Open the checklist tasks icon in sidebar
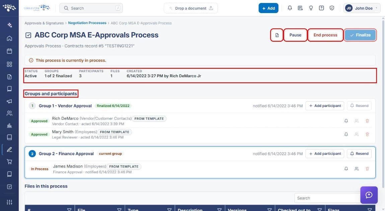The height and width of the screenshot is (211, 385). 9,187
